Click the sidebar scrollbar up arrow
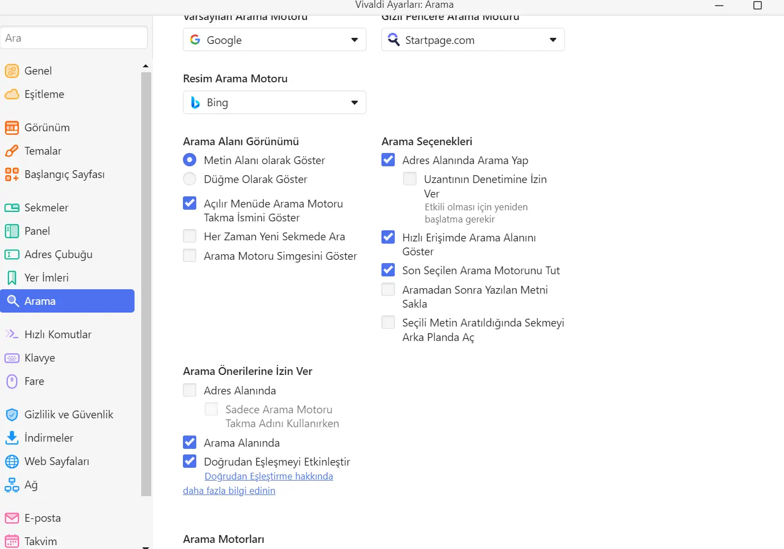 pos(146,66)
